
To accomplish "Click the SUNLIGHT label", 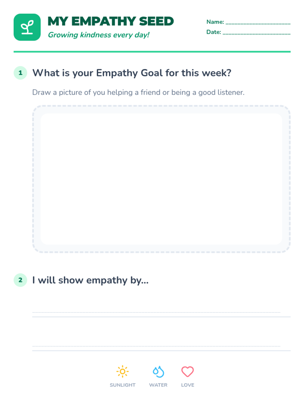I will tap(123, 385).
